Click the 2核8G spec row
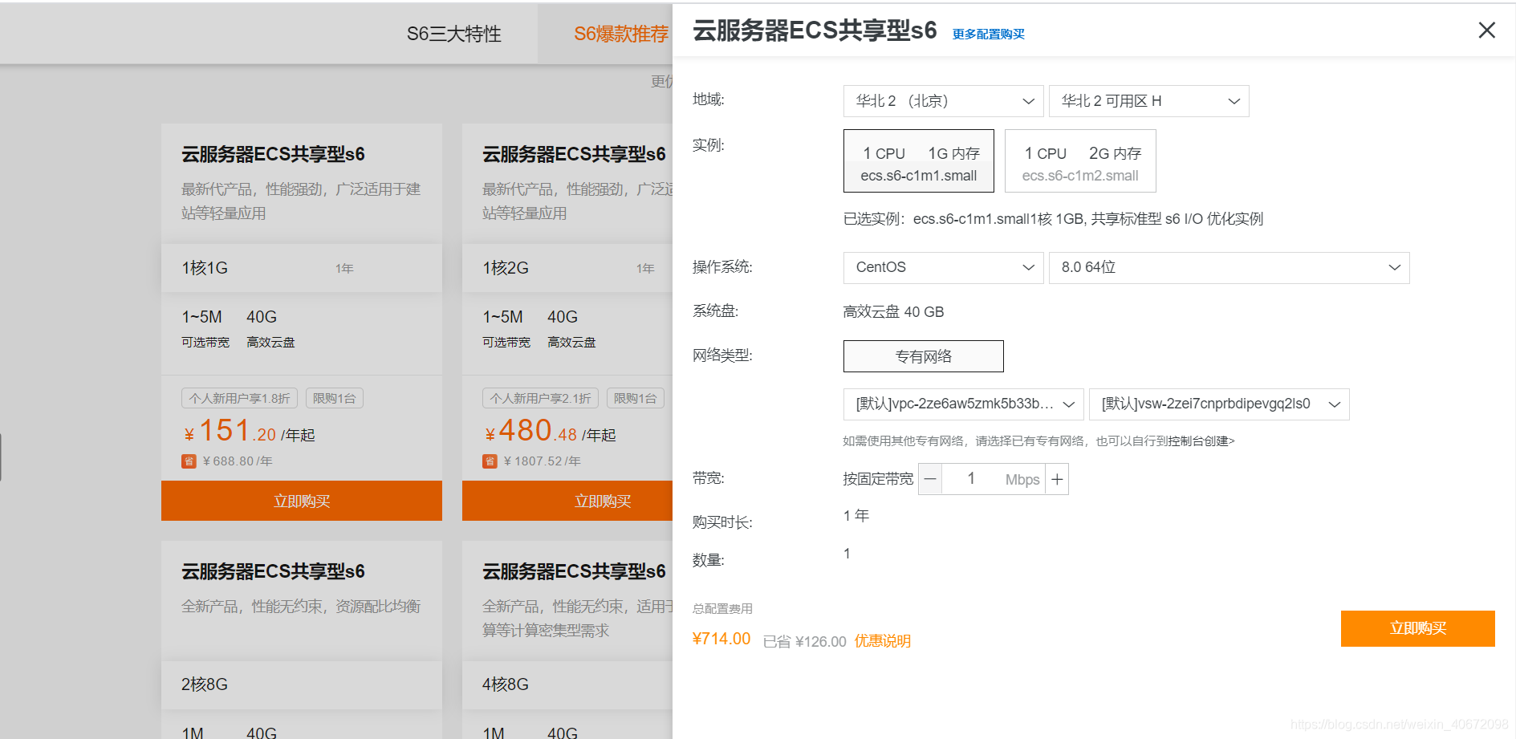 point(302,684)
